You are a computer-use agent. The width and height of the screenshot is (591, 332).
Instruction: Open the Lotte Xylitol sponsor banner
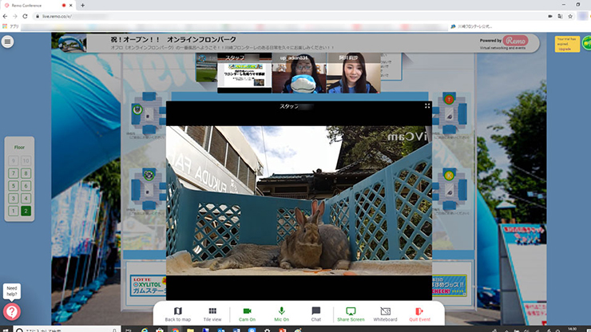[148, 286]
